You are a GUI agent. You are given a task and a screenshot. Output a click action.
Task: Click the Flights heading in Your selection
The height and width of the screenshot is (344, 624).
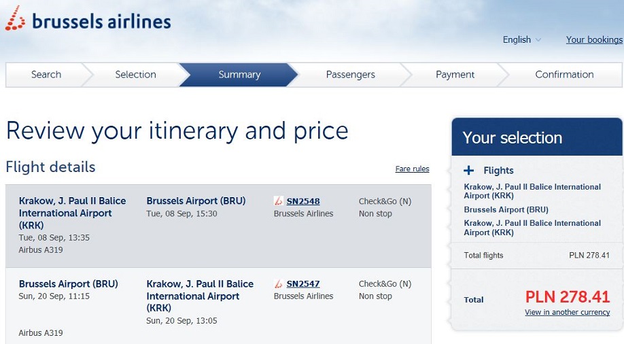[x=498, y=171]
